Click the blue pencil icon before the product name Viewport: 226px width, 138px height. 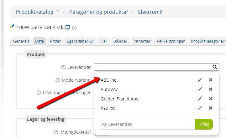(12, 26)
